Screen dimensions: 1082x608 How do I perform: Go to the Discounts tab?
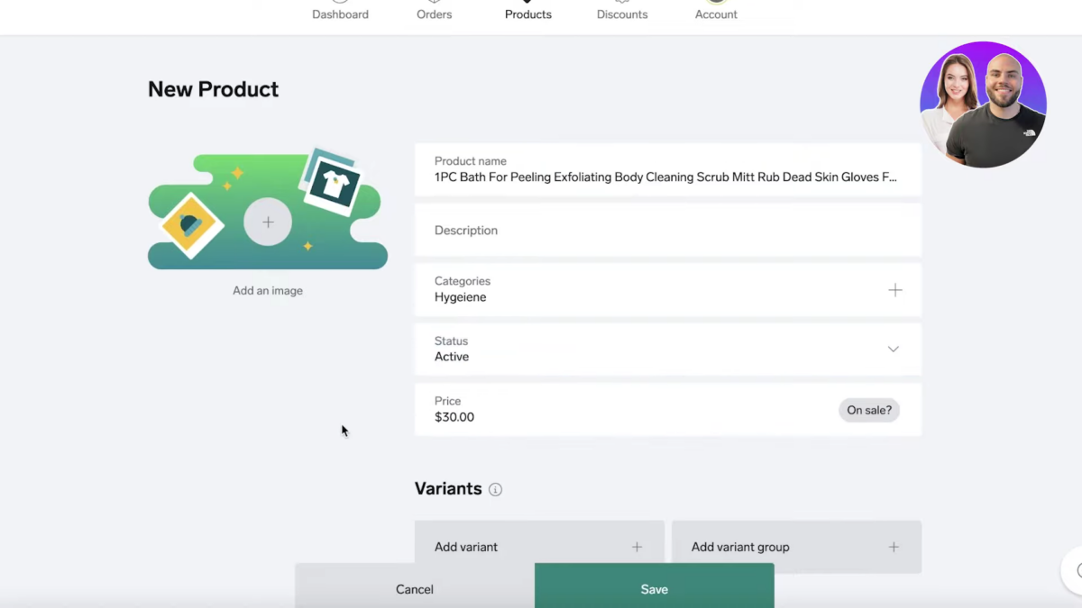click(622, 14)
